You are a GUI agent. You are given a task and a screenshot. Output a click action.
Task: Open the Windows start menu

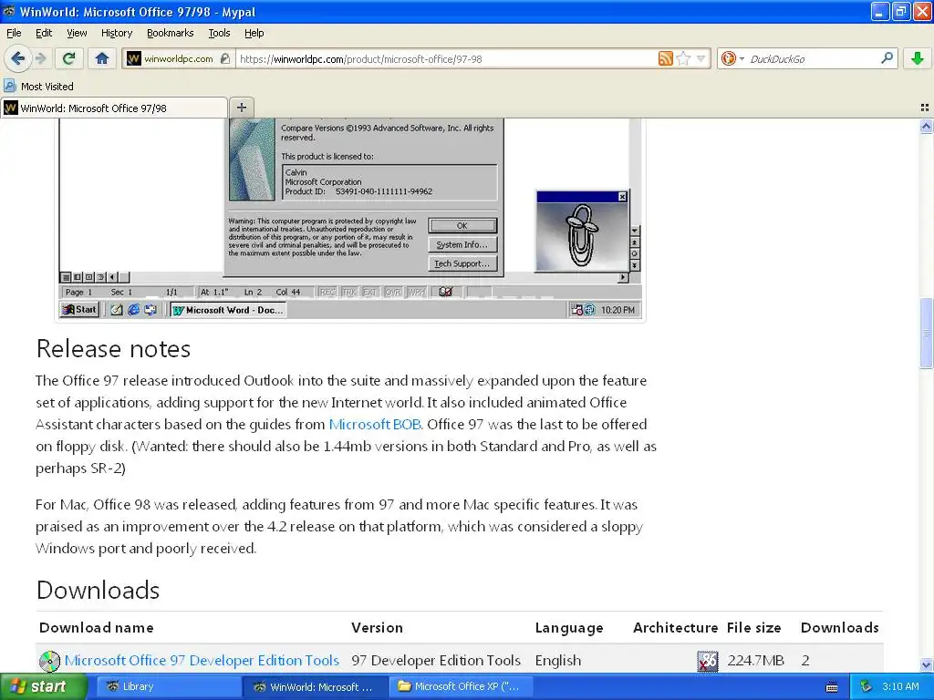tap(44, 686)
